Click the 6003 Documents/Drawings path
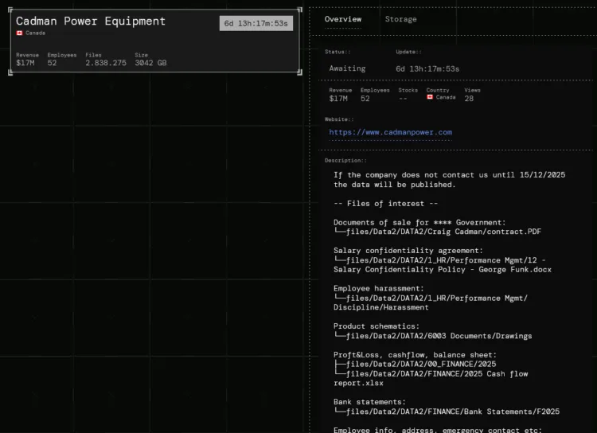This screenshot has height=433, width=597. (x=433, y=336)
